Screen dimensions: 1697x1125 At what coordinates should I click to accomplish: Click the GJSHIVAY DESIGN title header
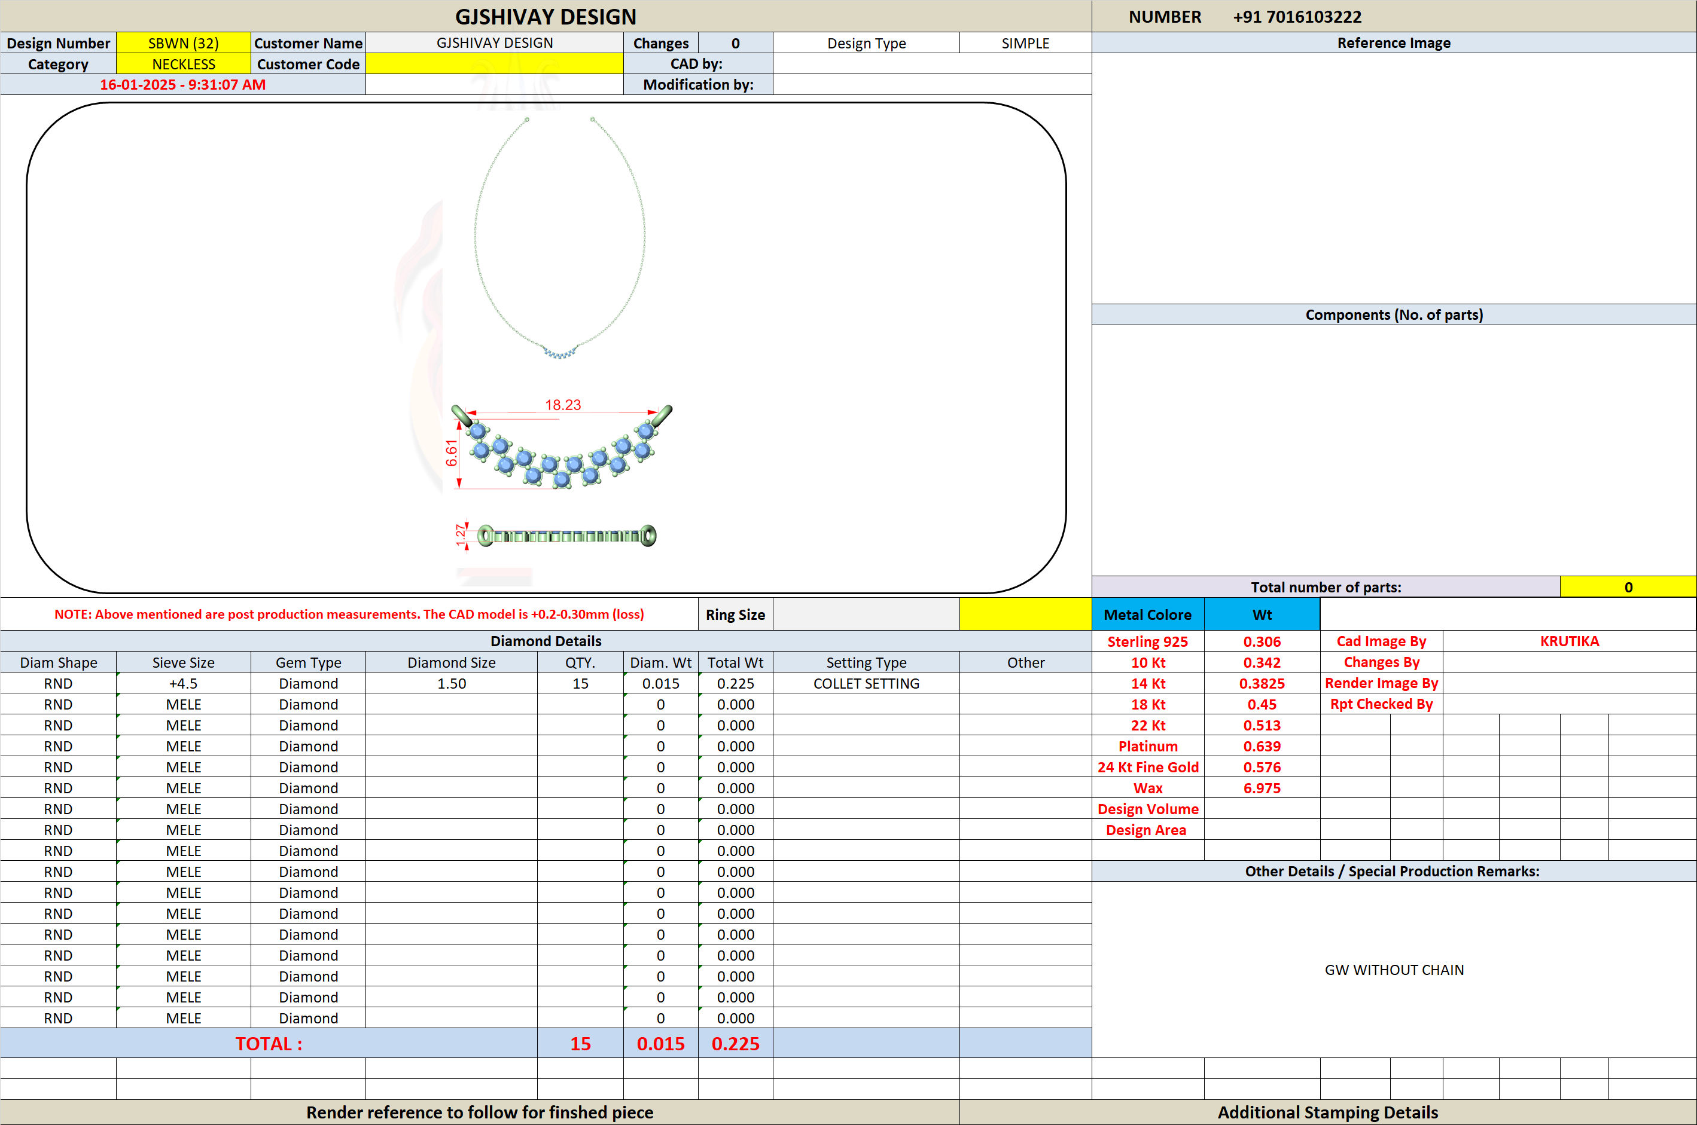pyautogui.click(x=546, y=17)
